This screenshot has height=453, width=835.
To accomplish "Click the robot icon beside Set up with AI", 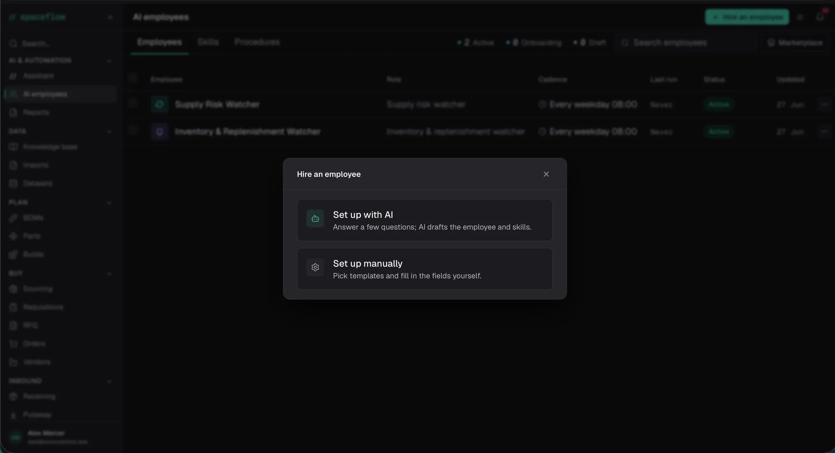I will tap(315, 219).
